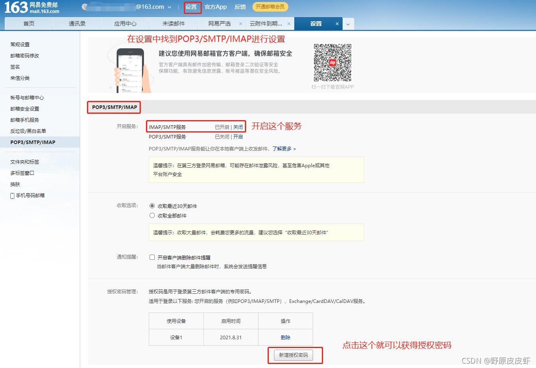Open 换肤 in the sidebar

tap(15, 184)
